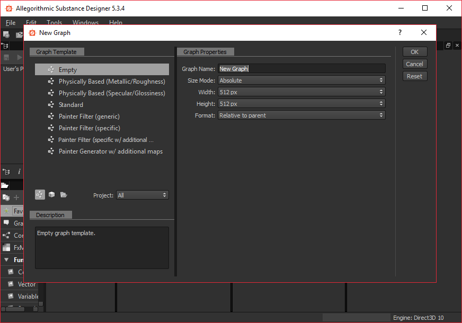Click the Reset button
This screenshot has width=462, height=323.
point(415,76)
